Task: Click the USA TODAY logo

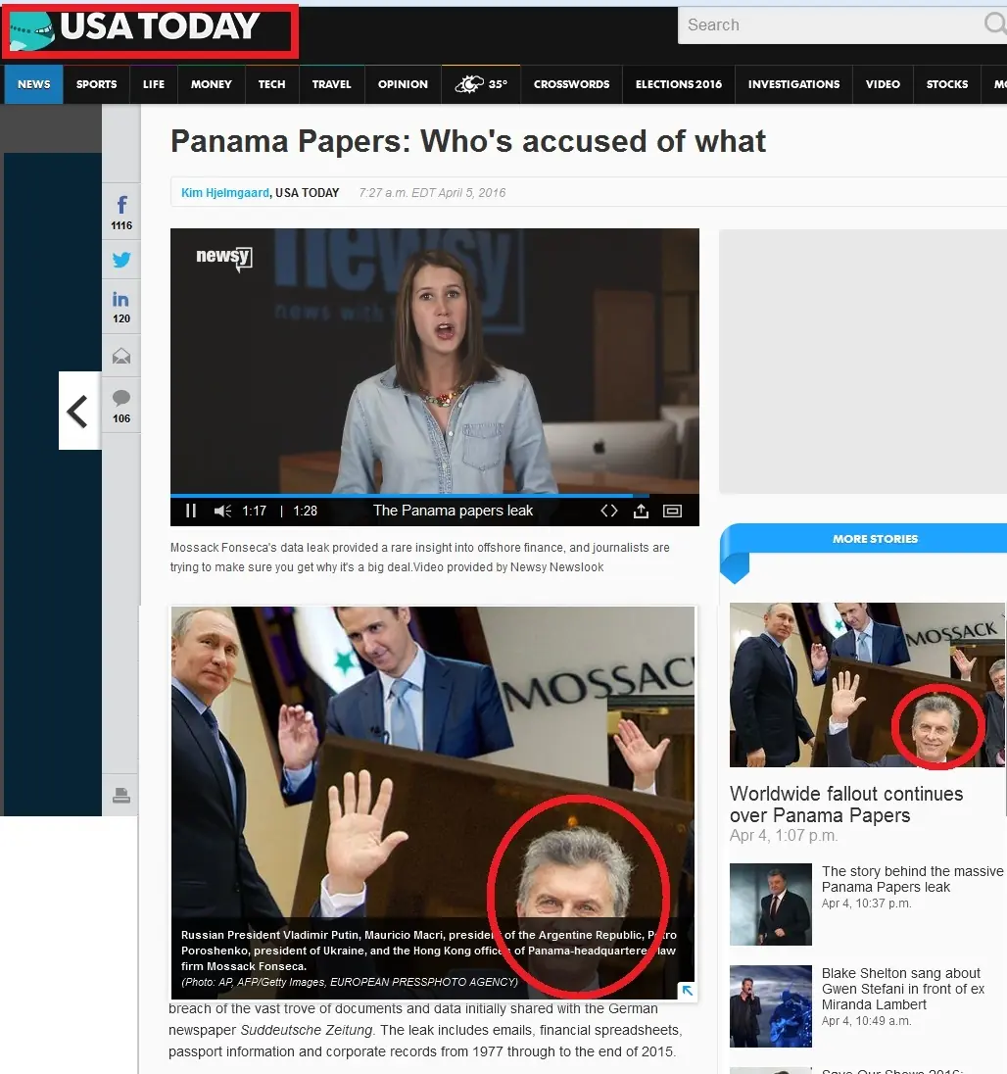Action: [x=135, y=30]
